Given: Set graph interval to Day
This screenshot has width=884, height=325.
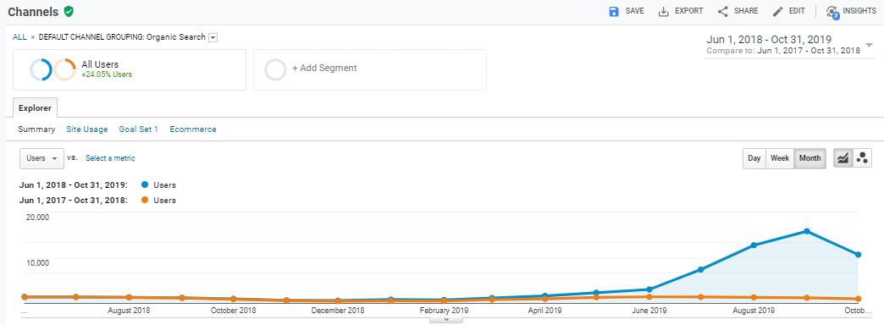Looking at the screenshot, I should (754, 158).
